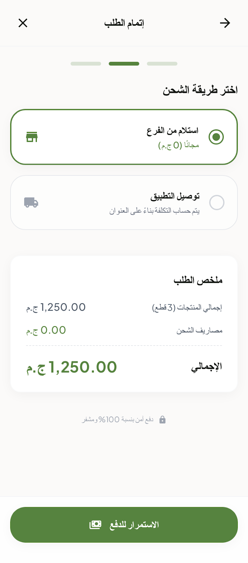Image resolution: width=248 pixels, height=563 pixels.
Task: Click the X icon to close checkout
Action: tap(23, 23)
